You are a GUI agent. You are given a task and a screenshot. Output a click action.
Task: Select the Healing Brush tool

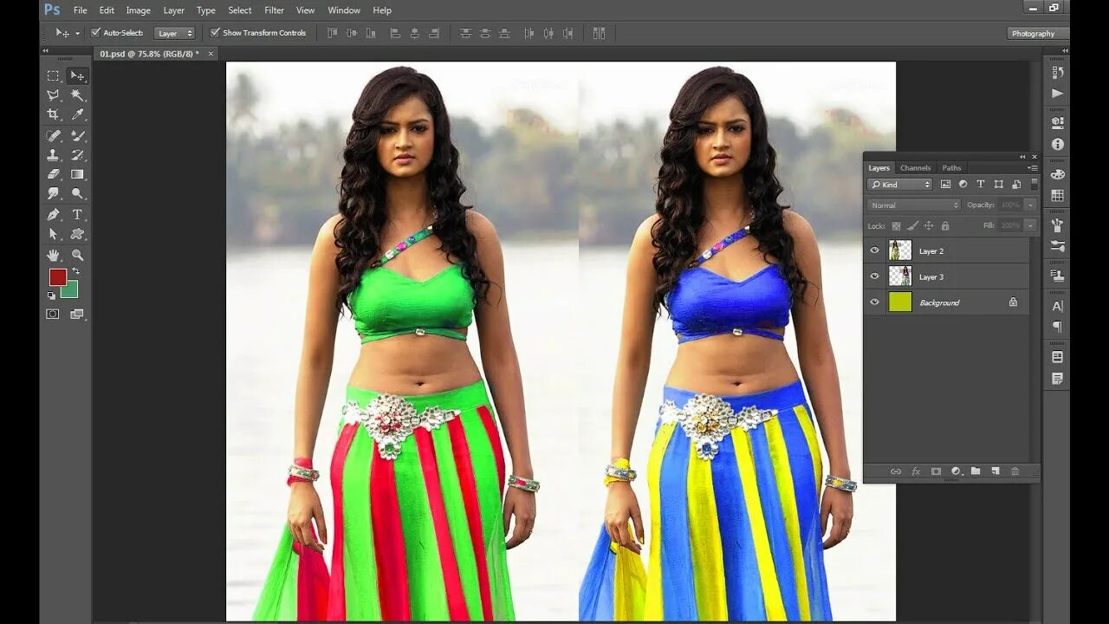pyautogui.click(x=53, y=135)
